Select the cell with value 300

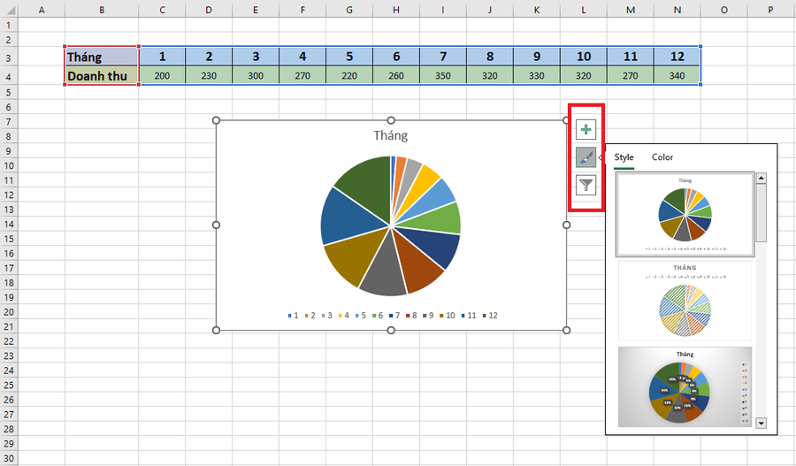[256, 76]
